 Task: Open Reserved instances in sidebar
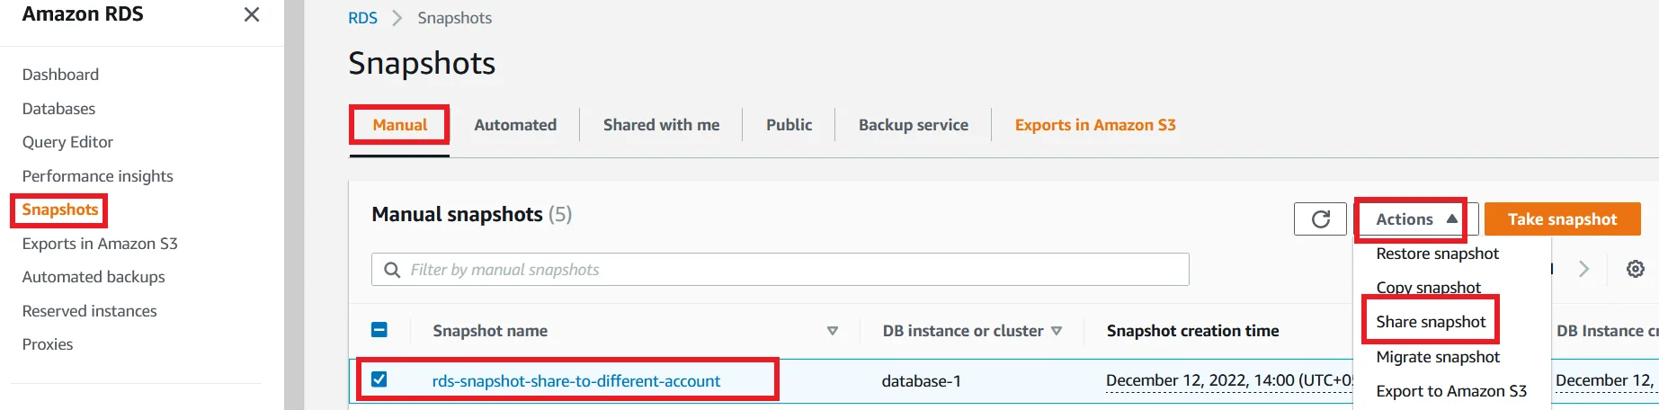tap(89, 311)
